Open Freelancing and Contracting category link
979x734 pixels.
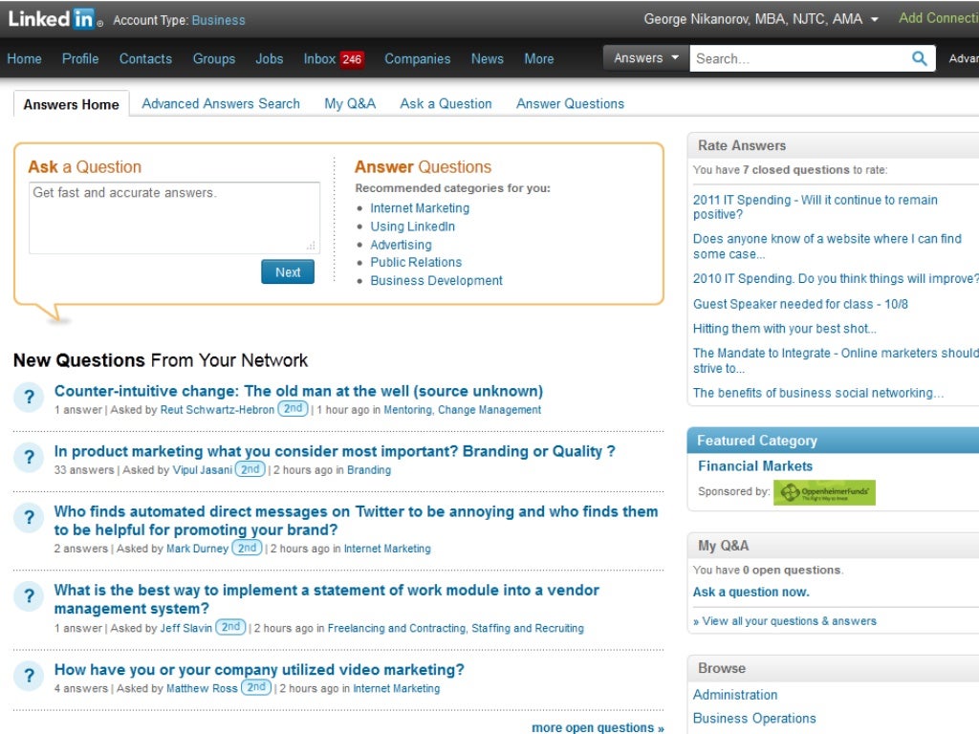pos(397,628)
